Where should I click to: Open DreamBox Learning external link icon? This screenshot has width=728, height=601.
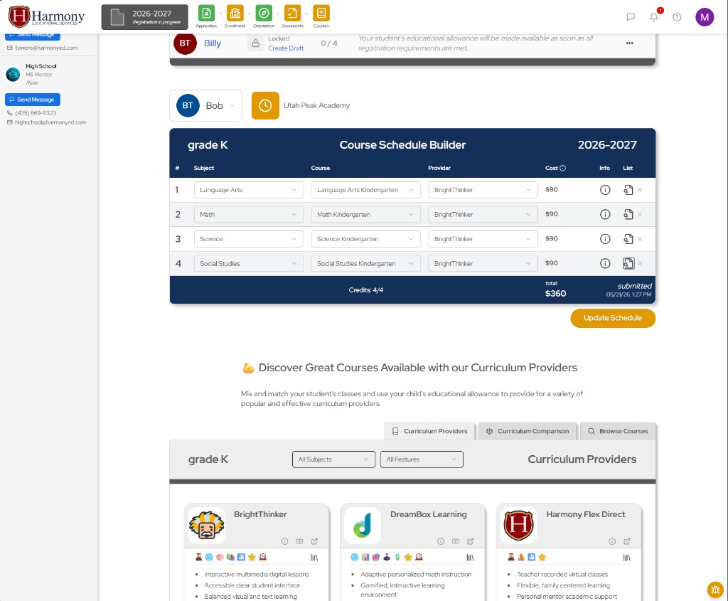pos(471,541)
